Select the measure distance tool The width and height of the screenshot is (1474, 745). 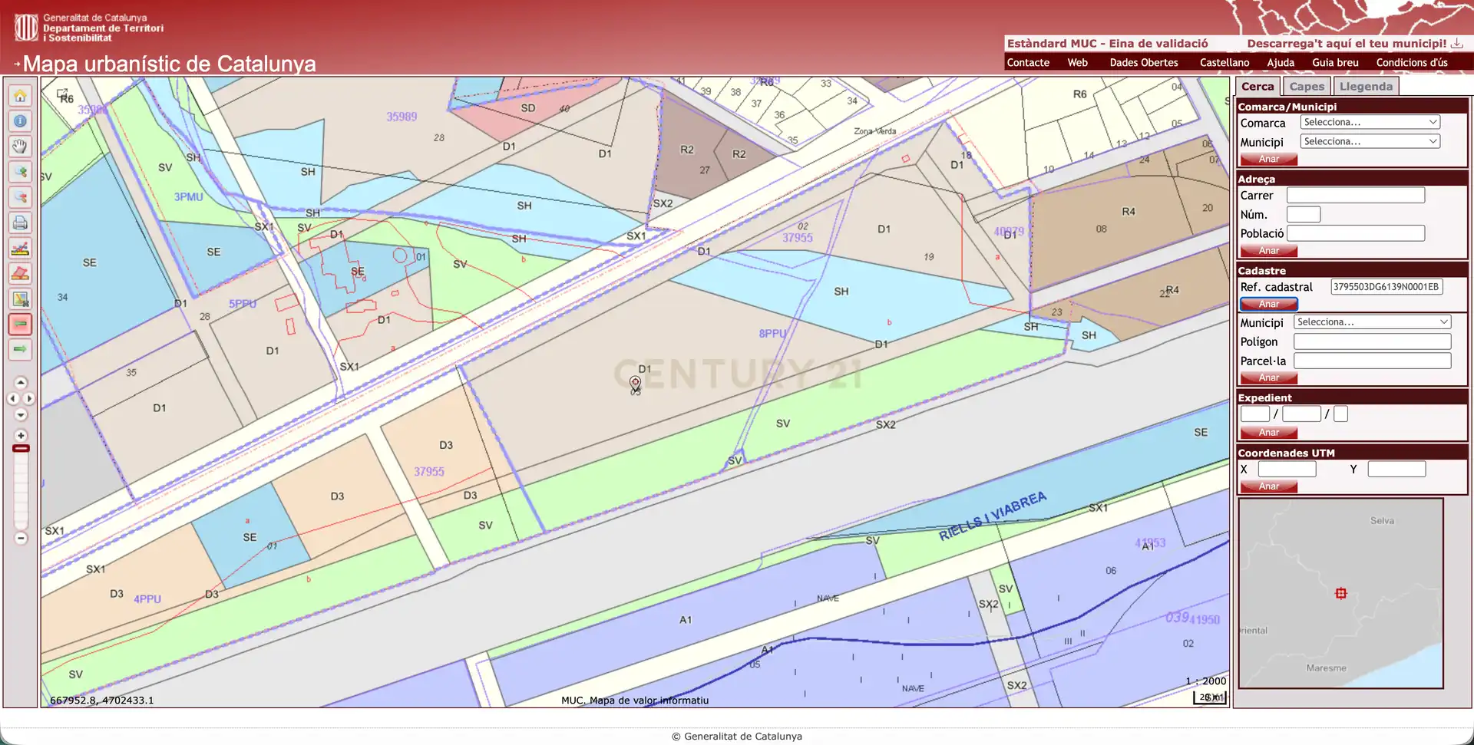(x=21, y=248)
